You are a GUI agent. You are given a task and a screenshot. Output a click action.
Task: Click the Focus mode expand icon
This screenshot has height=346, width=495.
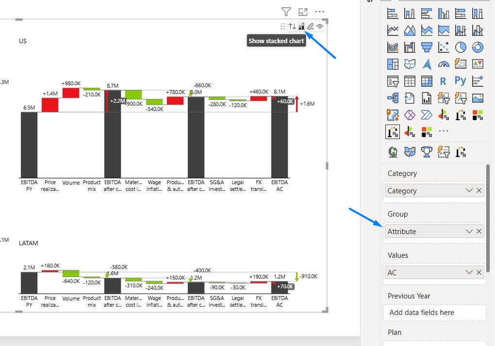tap(303, 12)
